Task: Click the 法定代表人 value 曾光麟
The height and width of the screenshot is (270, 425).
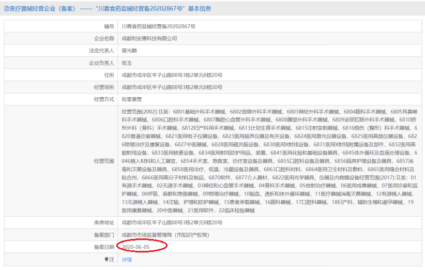Action: point(129,51)
